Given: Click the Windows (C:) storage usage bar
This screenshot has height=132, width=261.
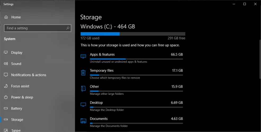Looking at the screenshot, I should point(133,34).
